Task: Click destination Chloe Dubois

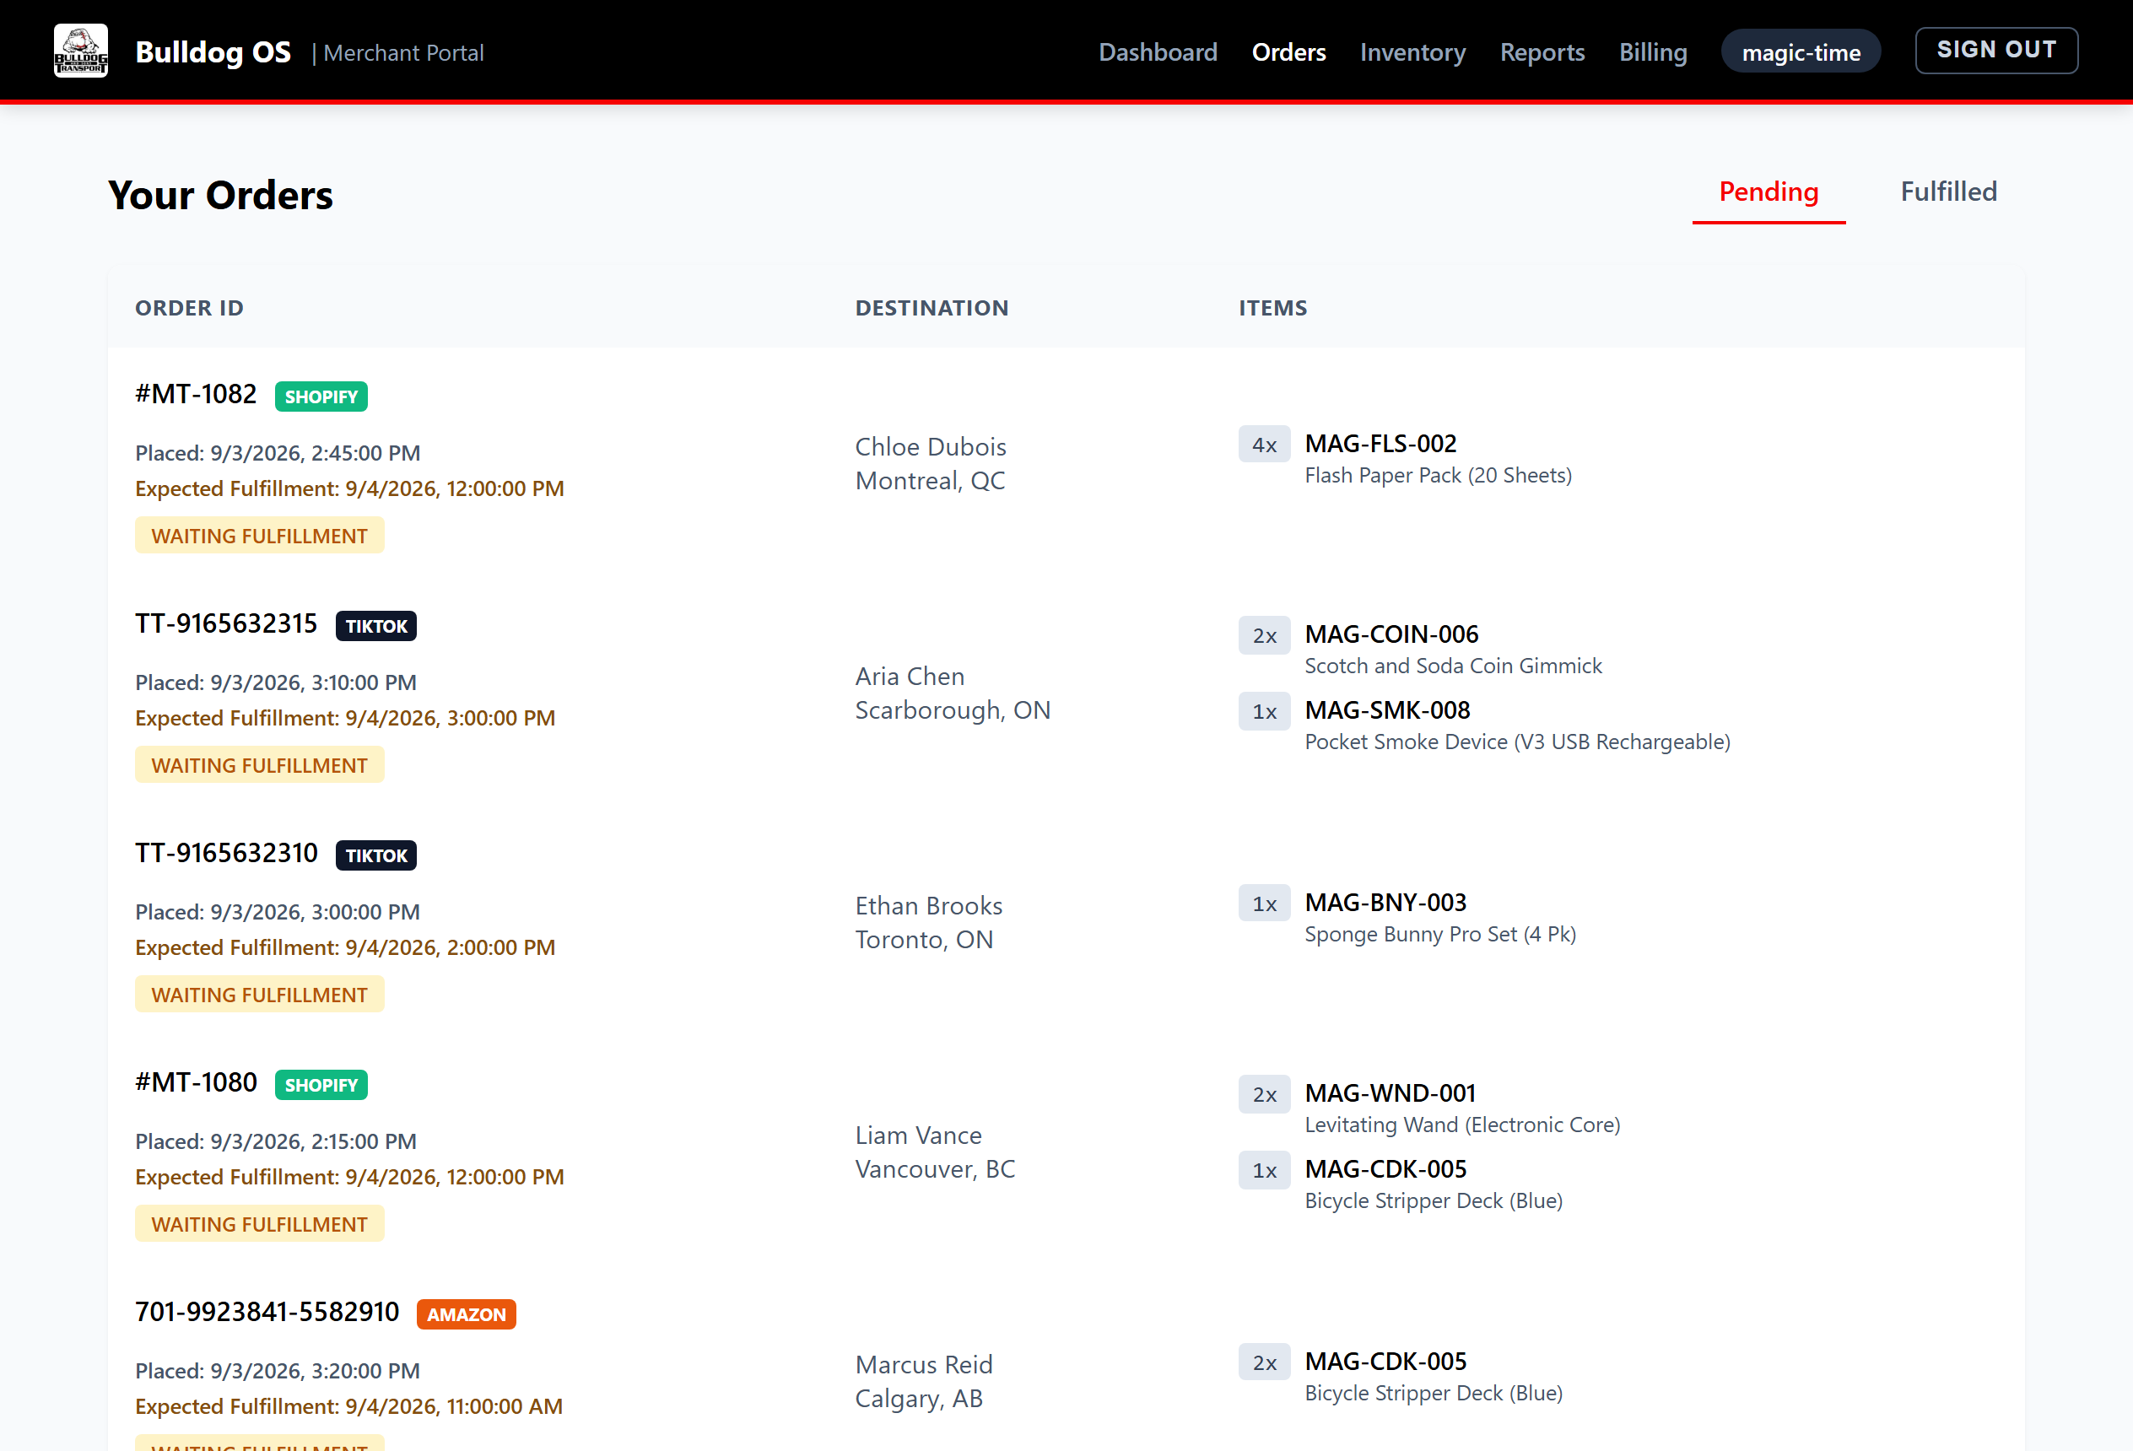Action: (x=931, y=447)
